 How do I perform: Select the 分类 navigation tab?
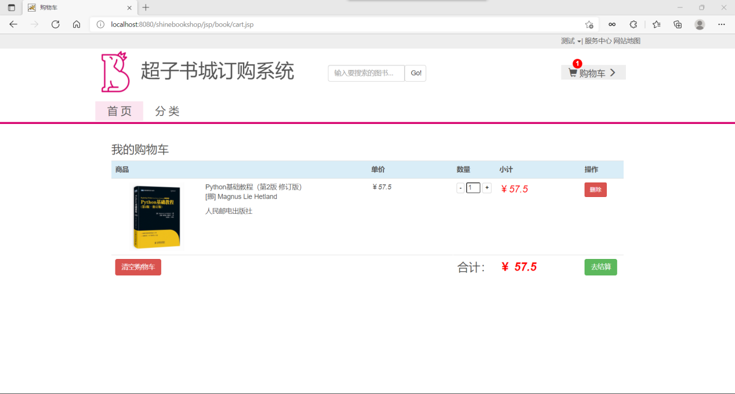point(167,111)
